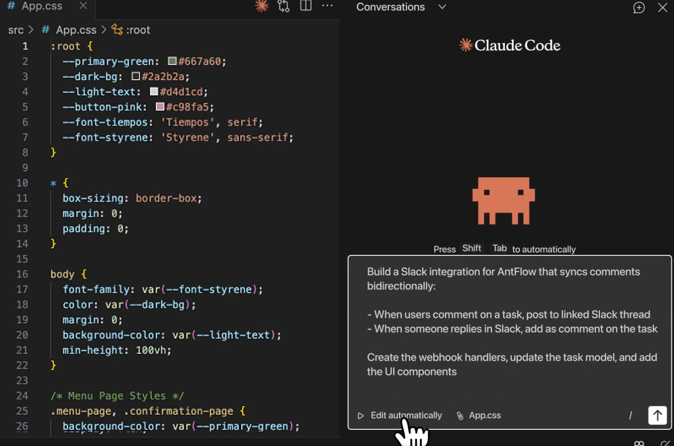The image size is (674, 446).
Task: Open color picker for #d4d1cd swatch
Action: point(154,91)
